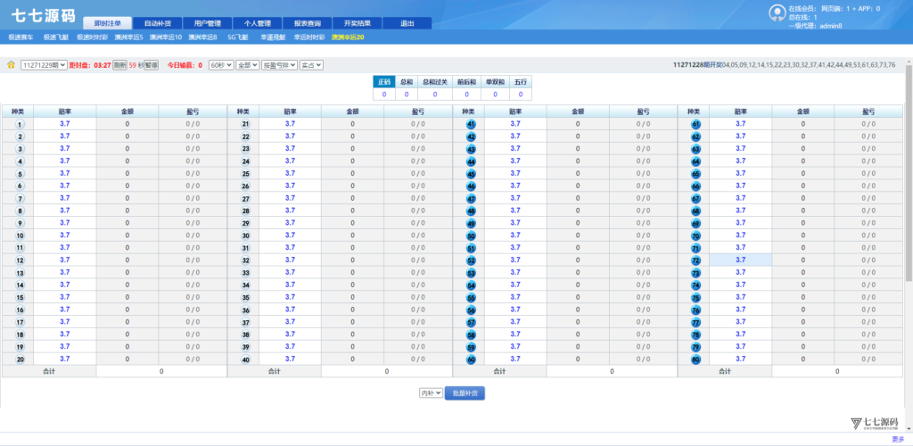Open the 11271229期 period dropdown
The image size is (913, 446).
(44, 65)
